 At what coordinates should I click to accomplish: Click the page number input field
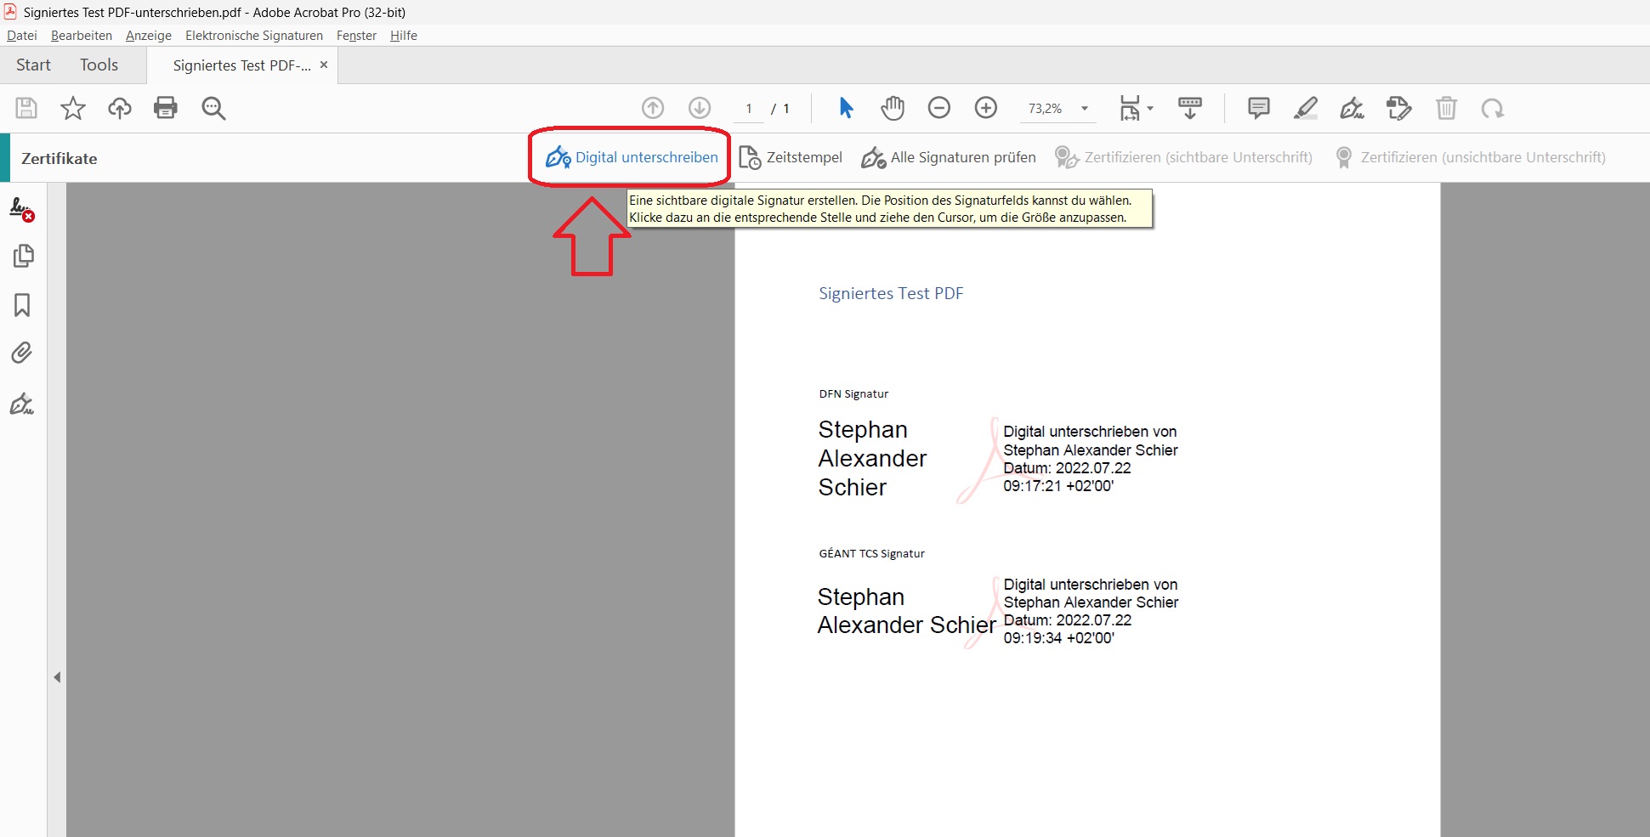[748, 109]
